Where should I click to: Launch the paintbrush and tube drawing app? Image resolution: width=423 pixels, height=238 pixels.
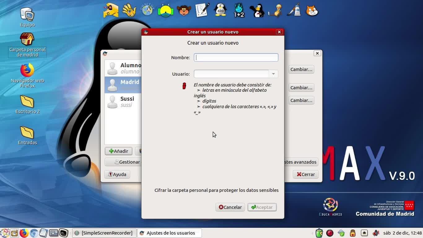coord(294,10)
